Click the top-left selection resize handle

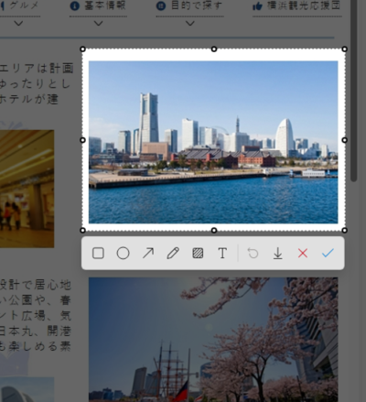(82, 49)
